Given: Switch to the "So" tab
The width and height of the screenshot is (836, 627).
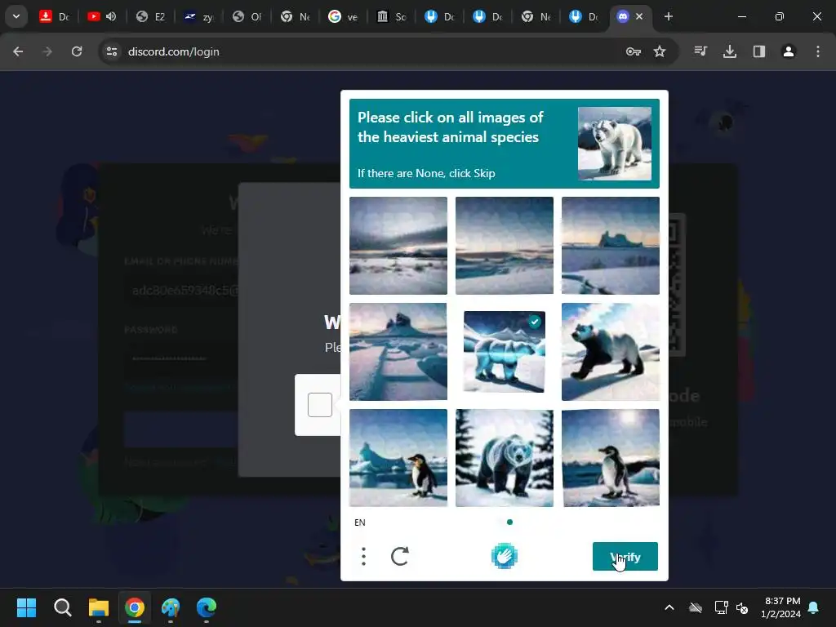Looking at the screenshot, I should click(x=392, y=16).
